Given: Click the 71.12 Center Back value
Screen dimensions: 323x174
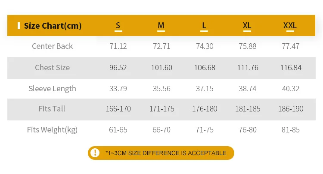Looking at the screenshot, I should [x=118, y=46].
